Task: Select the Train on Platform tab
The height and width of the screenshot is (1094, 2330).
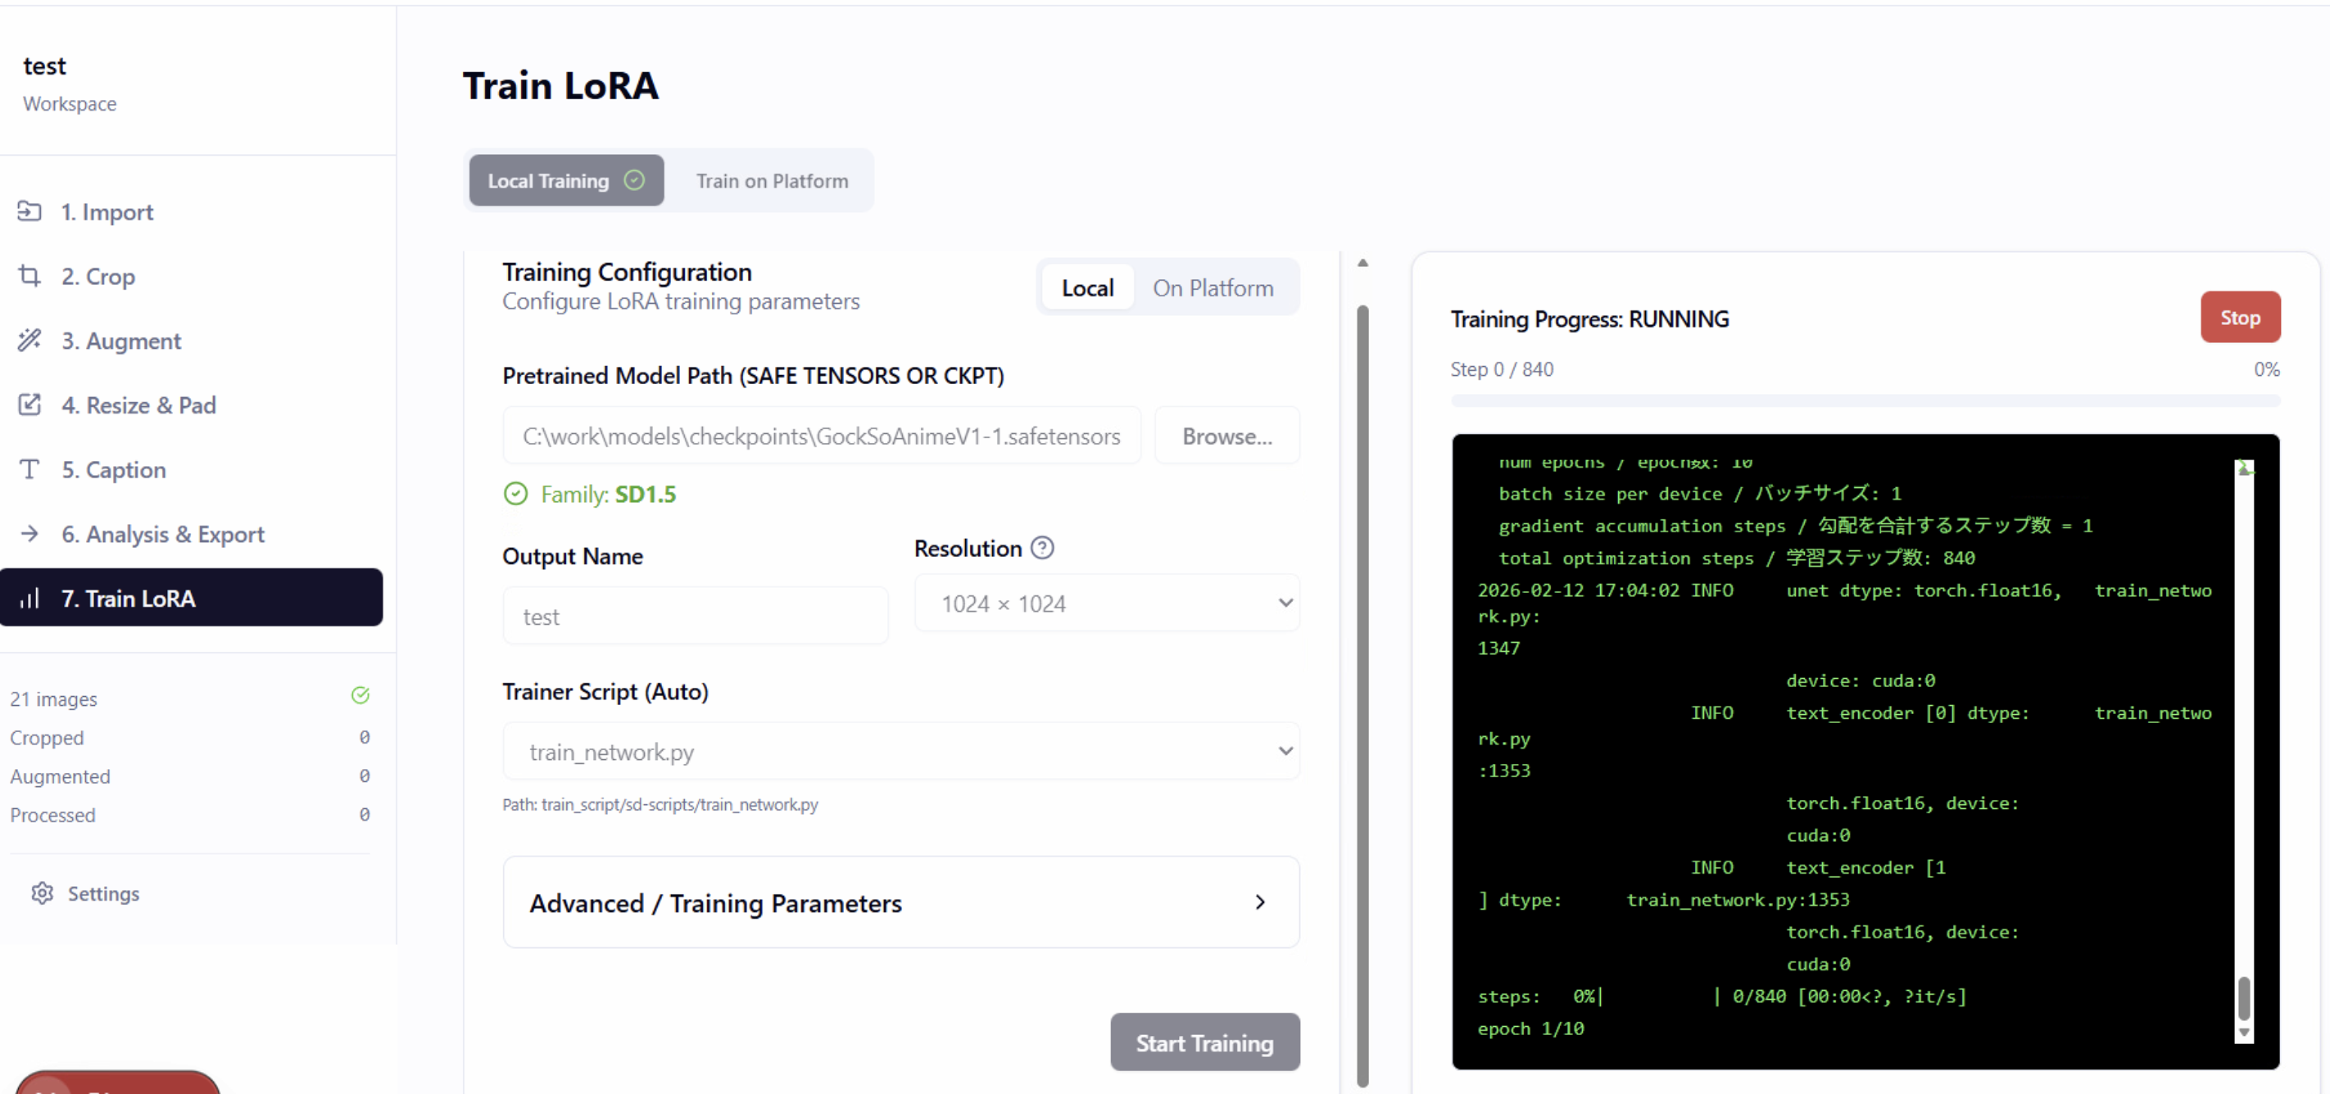Action: click(772, 181)
